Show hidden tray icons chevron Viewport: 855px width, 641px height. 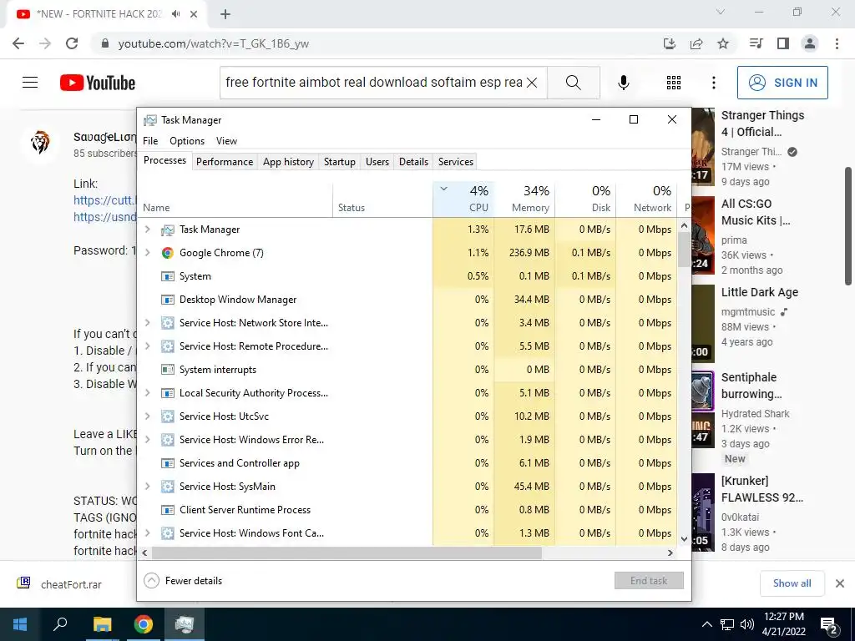click(706, 624)
